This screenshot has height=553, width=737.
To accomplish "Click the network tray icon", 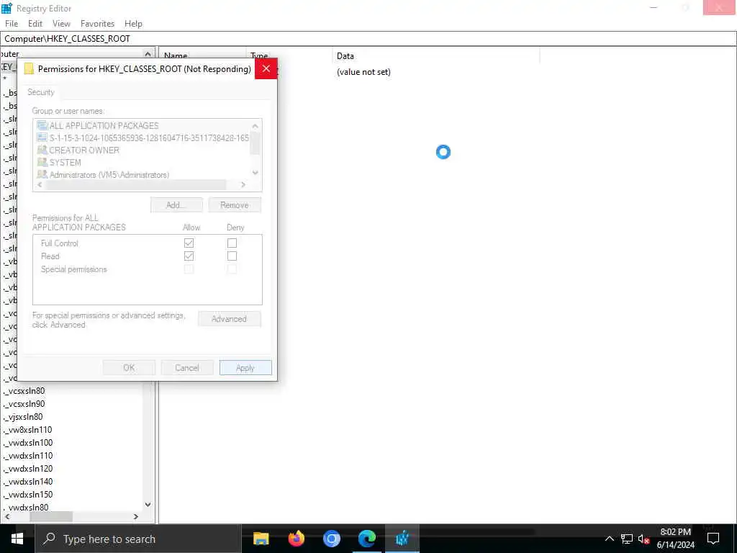I will coord(627,539).
